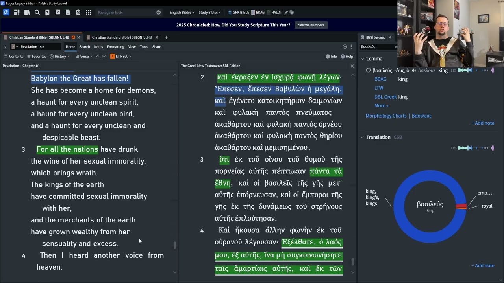Click the βασιλεύς word study input

click(379, 46)
